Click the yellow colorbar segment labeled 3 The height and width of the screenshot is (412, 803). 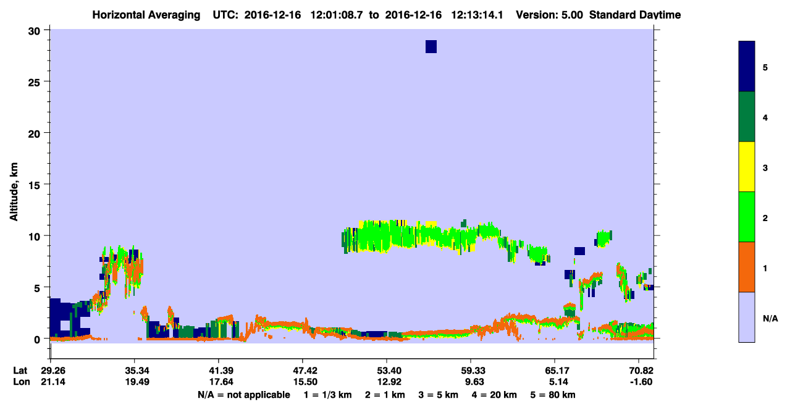pos(747,167)
